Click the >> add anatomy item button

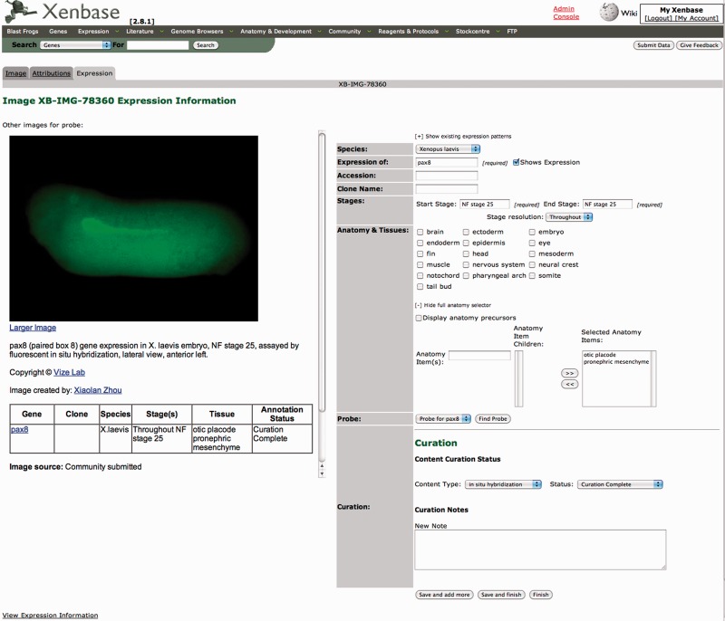[569, 373]
